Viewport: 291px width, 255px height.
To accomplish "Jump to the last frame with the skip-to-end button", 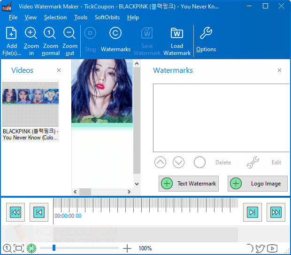I will click(x=276, y=212).
